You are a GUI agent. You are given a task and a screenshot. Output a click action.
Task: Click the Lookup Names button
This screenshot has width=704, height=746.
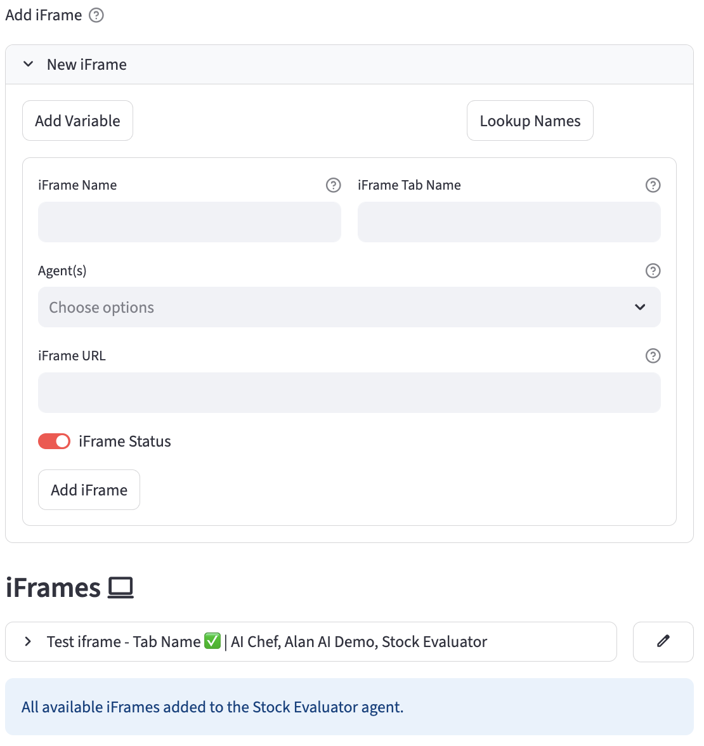(x=530, y=121)
